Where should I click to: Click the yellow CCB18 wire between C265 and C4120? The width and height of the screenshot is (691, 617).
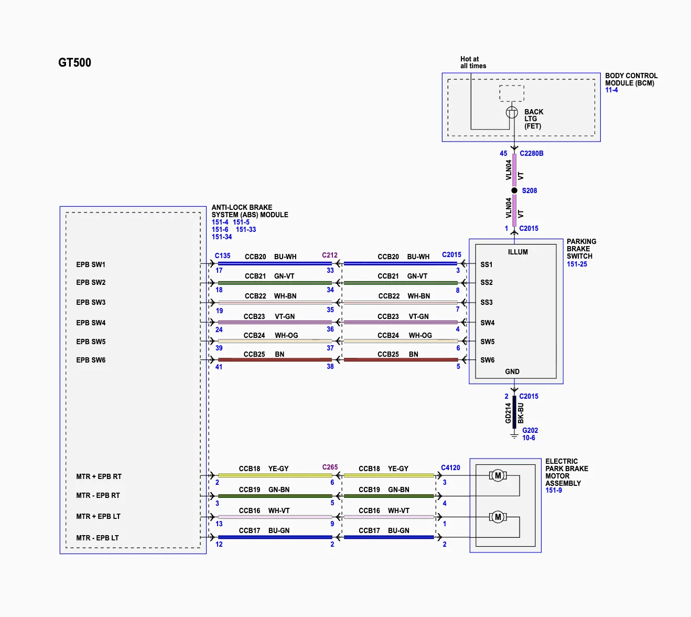(x=388, y=475)
